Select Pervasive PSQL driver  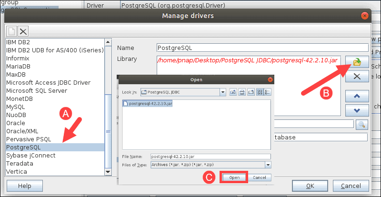pyautogui.click(x=55, y=139)
